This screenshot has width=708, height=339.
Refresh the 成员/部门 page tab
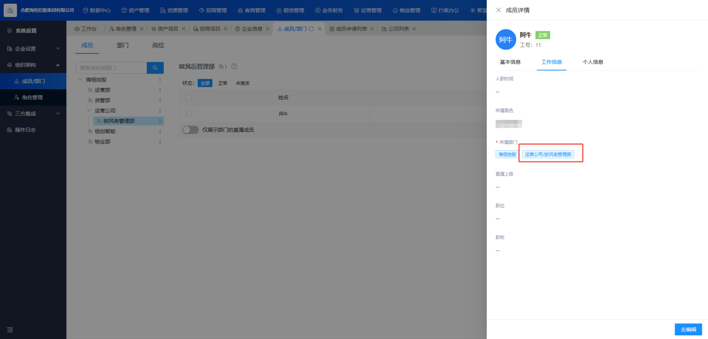click(x=312, y=29)
